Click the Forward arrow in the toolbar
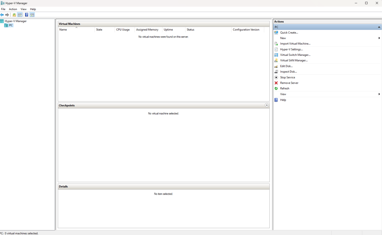The image size is (382, 235). (7, 15)
